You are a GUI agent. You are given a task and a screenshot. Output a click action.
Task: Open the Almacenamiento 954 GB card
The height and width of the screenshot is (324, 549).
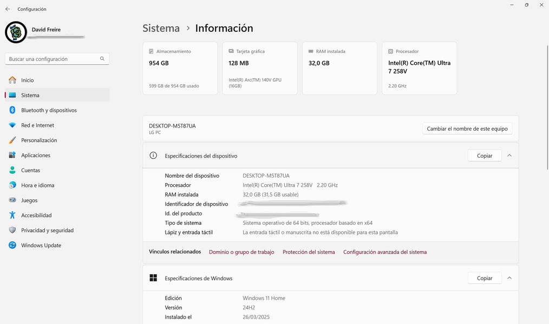click(x=180, y=68)
